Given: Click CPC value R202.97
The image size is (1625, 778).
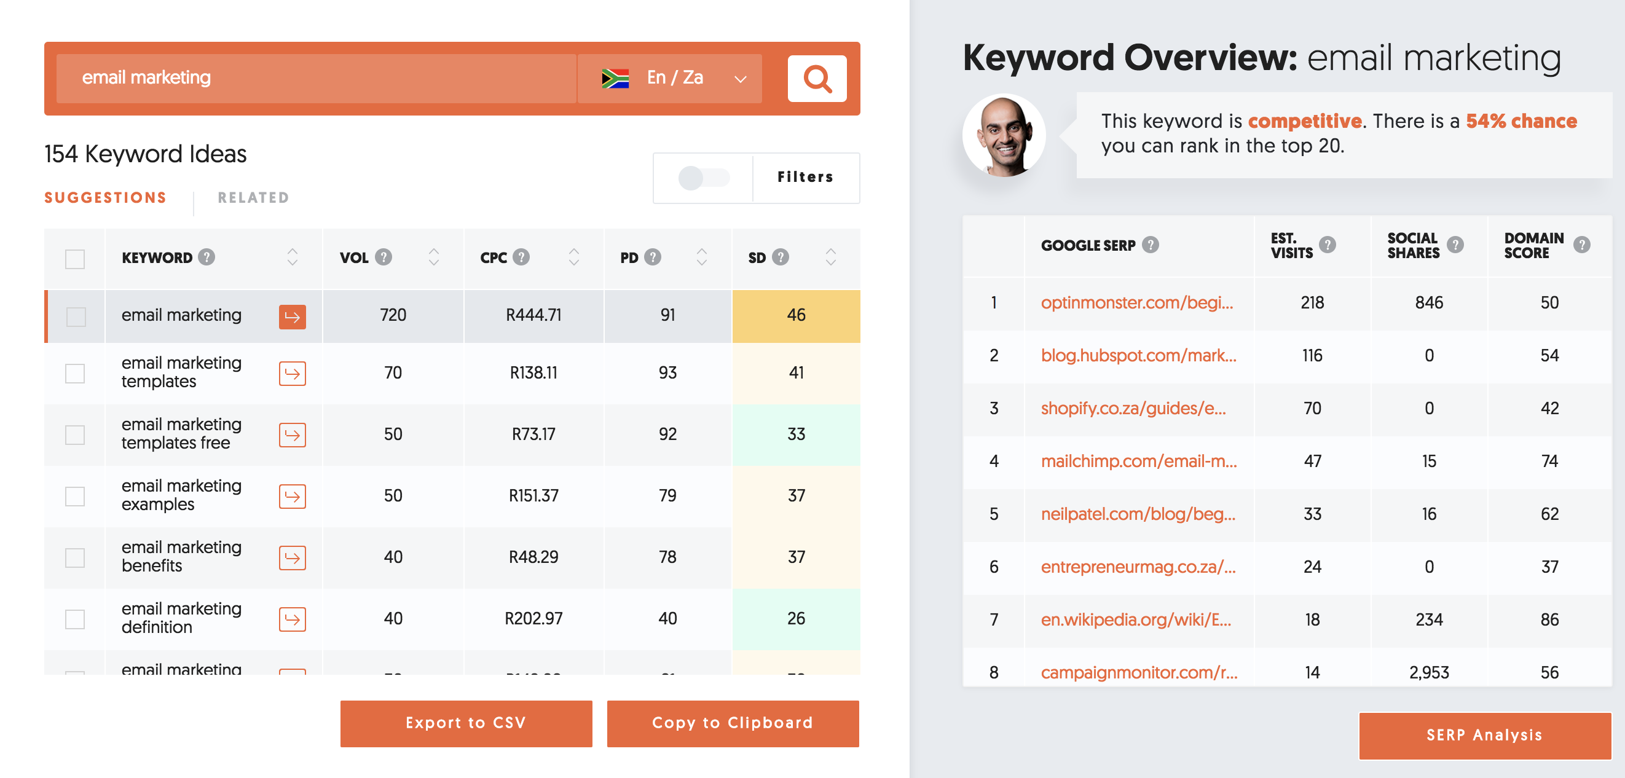Looking at the screenshot, I should tap(533, 618).
